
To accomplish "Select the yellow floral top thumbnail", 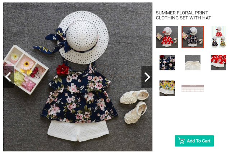I will (x=167, y=88).
